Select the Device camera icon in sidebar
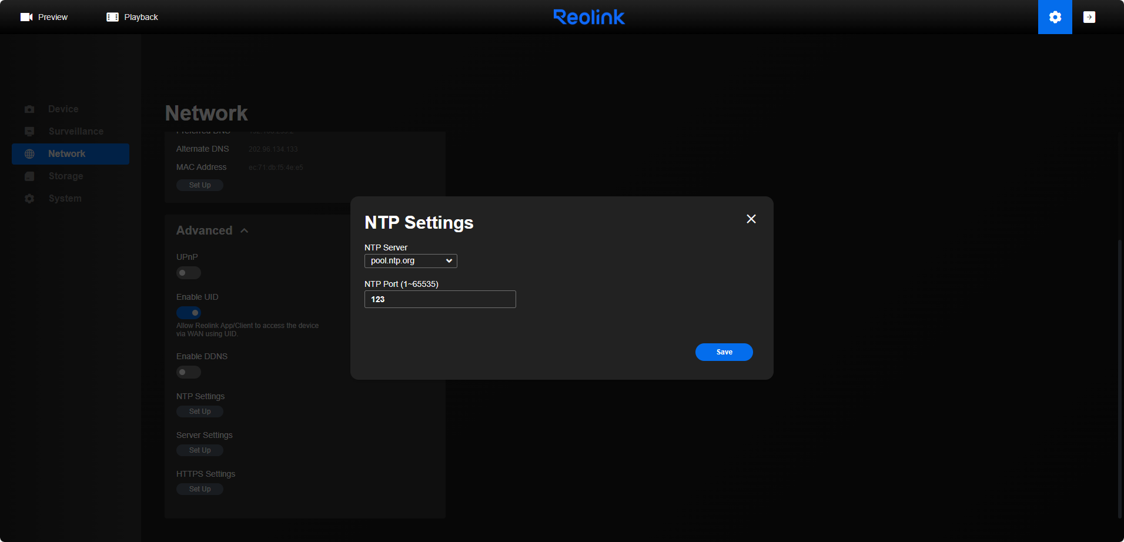The height and width of the screenshot is (542, 1124). tap(29, 109)
